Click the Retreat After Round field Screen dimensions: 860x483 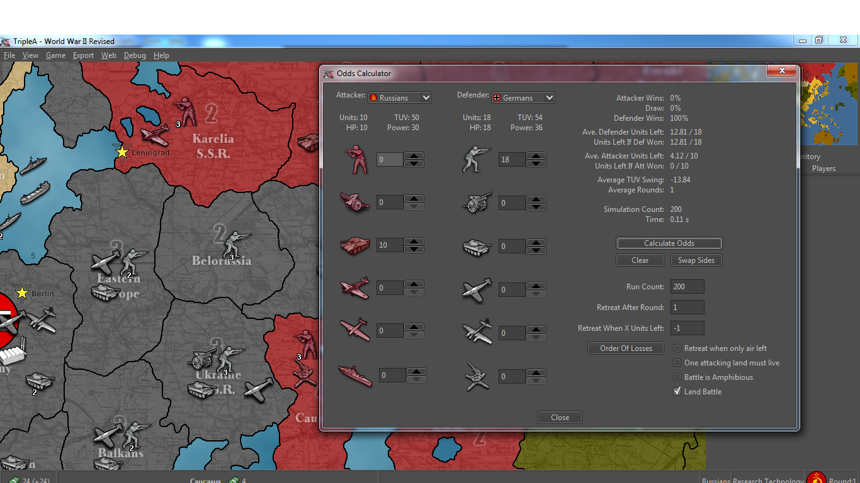pos(687,308)
